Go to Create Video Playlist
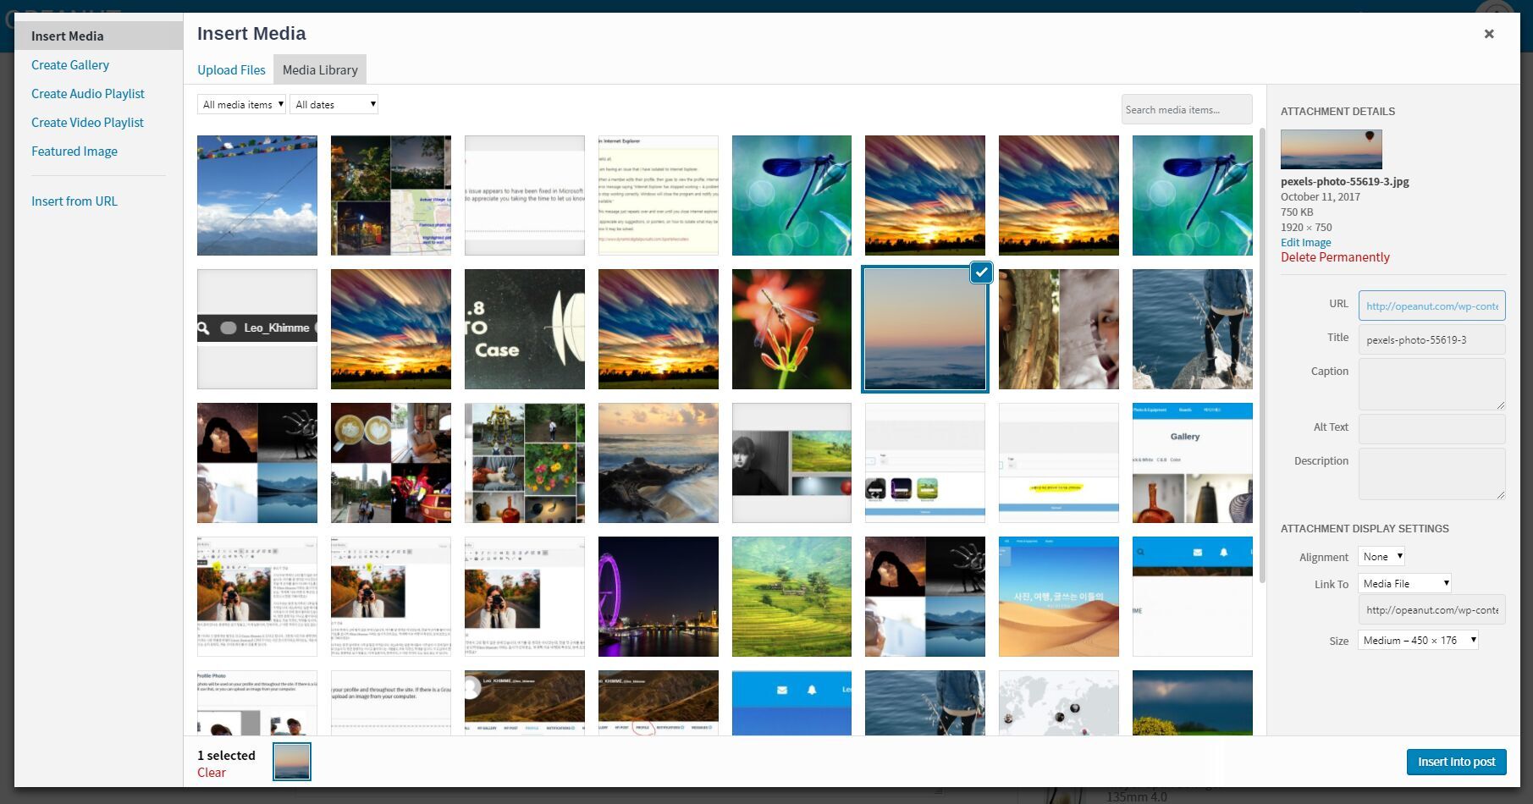The image size is (1533, 804). (x=87, y=122)
